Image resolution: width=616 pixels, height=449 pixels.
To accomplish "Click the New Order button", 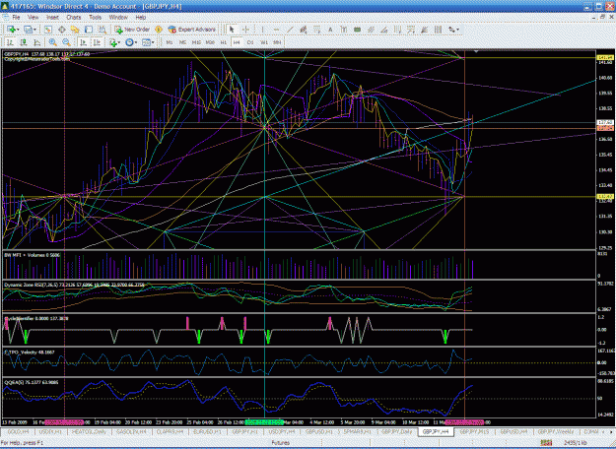I will coord(133,30).
